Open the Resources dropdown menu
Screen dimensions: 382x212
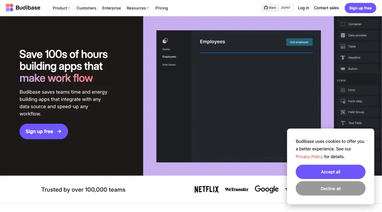pos(138,8)
